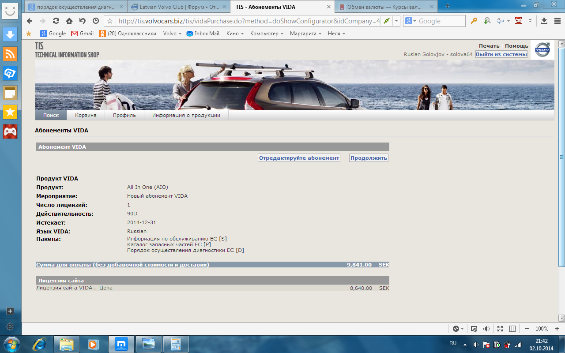Click the Отредактируйте абонемент button

[x=299, y=158]
